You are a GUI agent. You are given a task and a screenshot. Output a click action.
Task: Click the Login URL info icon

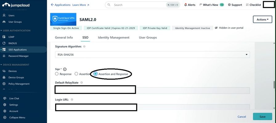(x=72, y=99)
